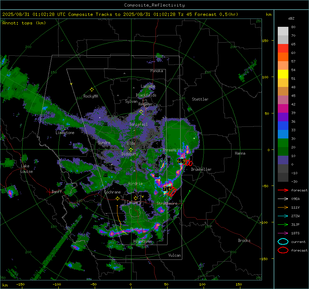Click the slate purple swatch between 10 and 0 dBZ
The image size is (309, 289).
point(283,160)
